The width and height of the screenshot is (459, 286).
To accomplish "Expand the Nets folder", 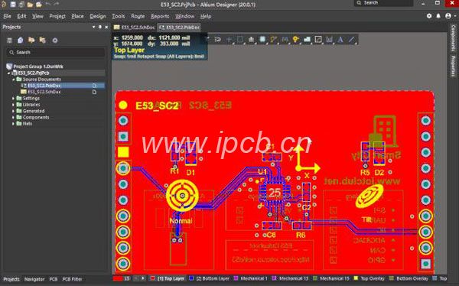I will (x=13, y=124).
